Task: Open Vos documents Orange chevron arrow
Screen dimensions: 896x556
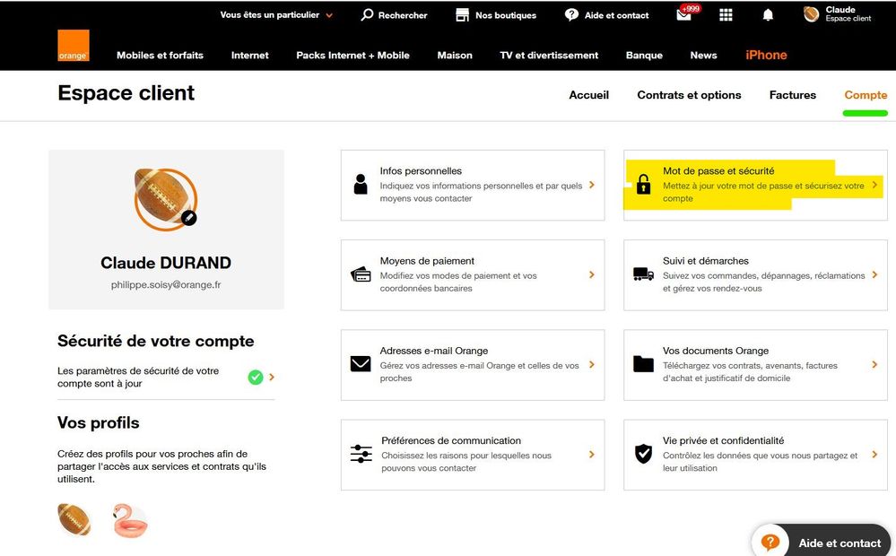Action: [874, 365]
